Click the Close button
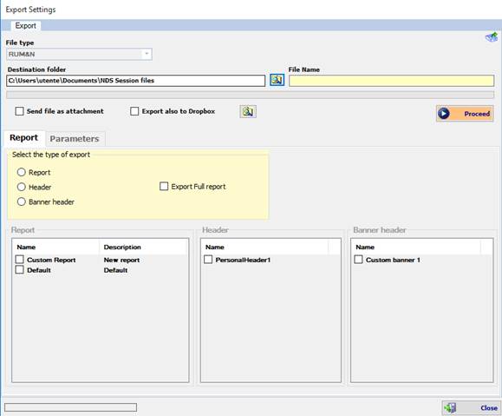The image size is (502, 416). click(472, 407)
